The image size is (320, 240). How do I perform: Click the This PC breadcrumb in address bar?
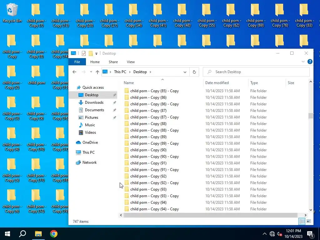pos(120,72)
